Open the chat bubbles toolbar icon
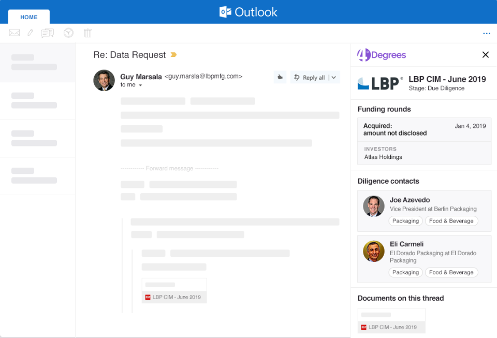The width and height of the screenshot is (497, 338). 48,33
